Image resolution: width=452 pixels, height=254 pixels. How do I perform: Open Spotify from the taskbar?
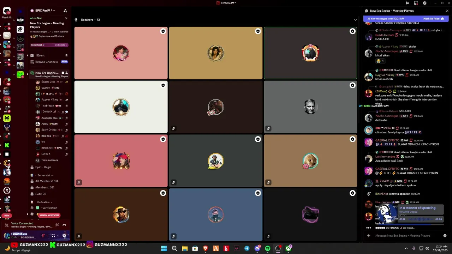(x=268, y=248)
